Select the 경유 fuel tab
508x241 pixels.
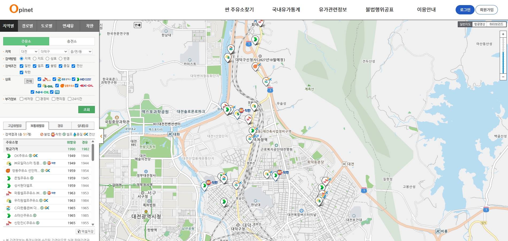point(60,126)
